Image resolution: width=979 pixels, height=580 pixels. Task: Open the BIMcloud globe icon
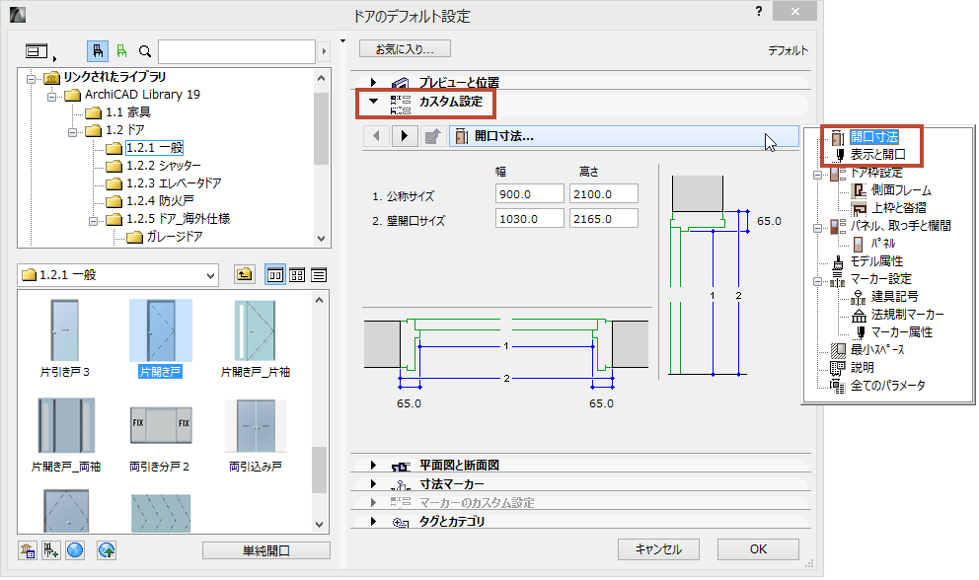[x=74, y=550]
